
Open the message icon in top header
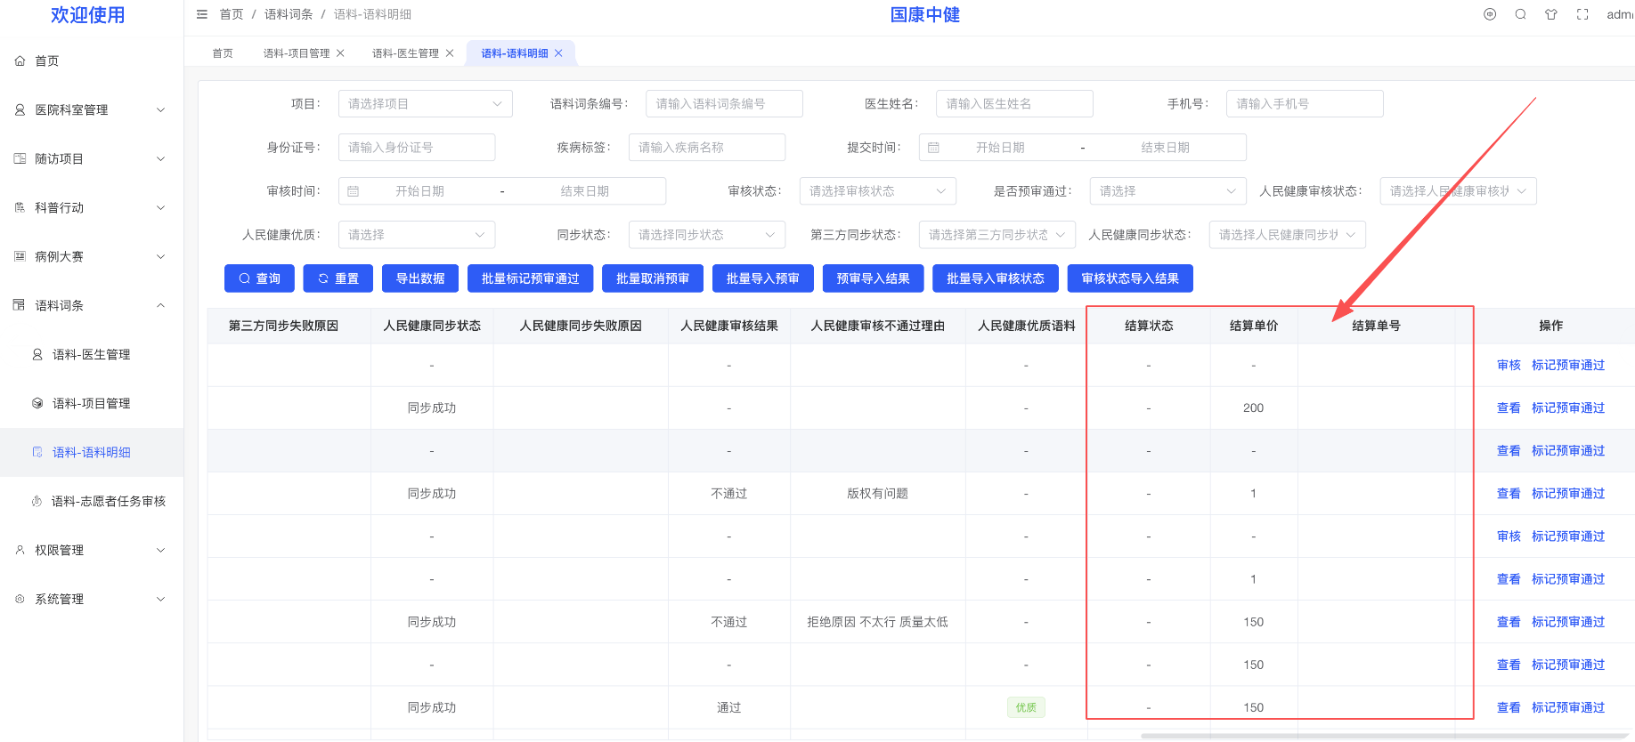(1490, 14)
